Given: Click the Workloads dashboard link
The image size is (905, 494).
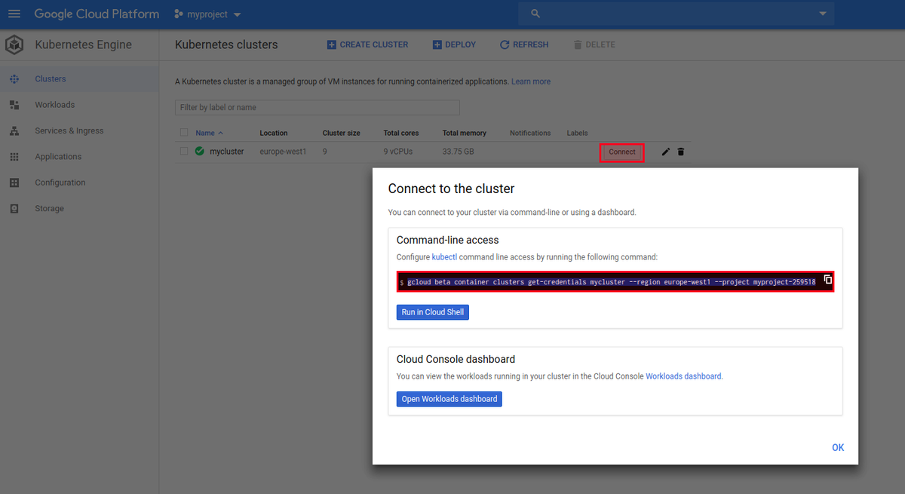Looking at the screenshot, I should click(683, 376).
